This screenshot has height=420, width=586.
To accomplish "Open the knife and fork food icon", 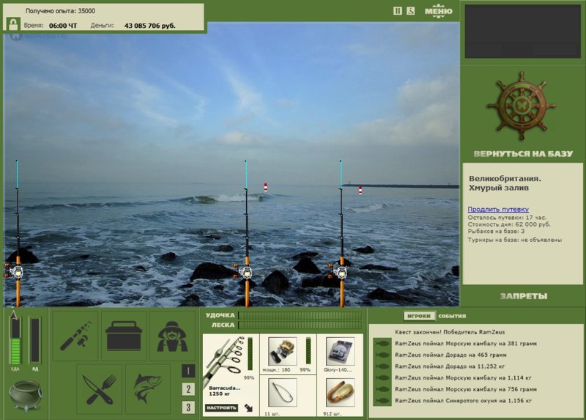I will tap(100, 389).
